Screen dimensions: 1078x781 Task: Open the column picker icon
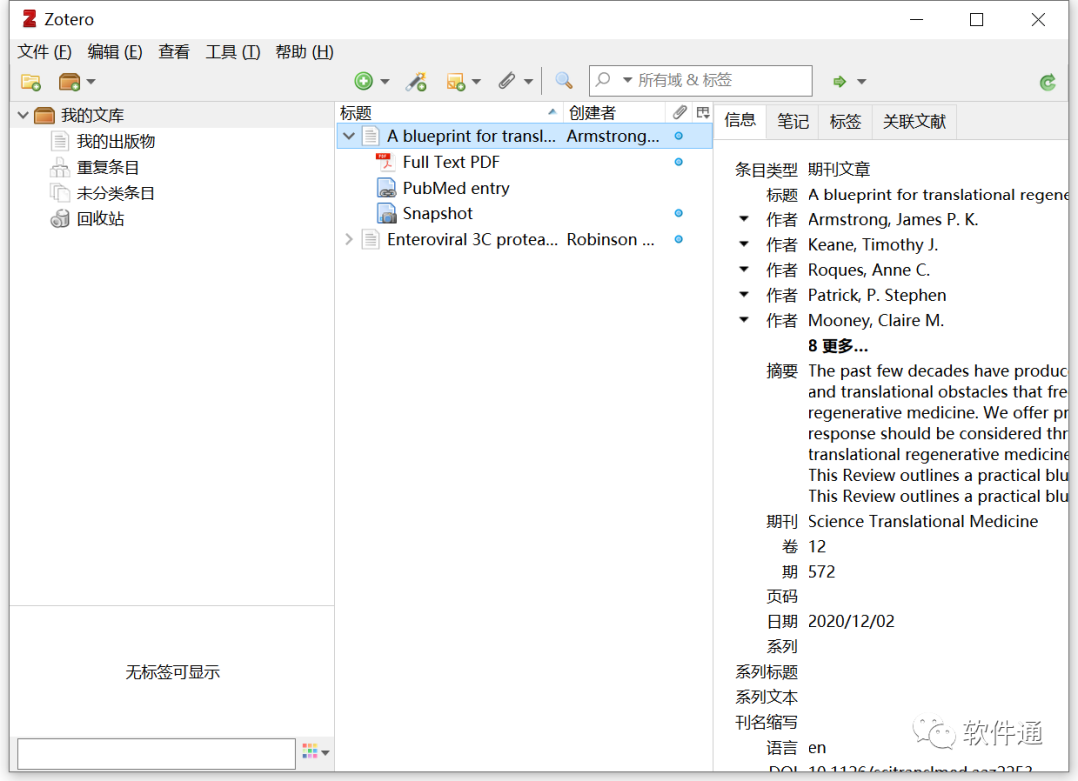click(703, 112)
